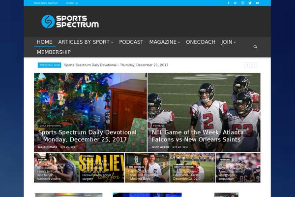Image resolution: width=295 pixels, height=197 pixels.
Task: Open the Twitter social icon
Action: pos(250,3)
